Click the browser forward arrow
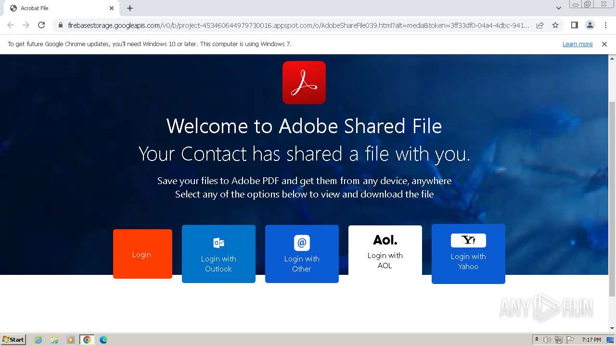The height and width of the screenshot is (346, 616). pyautogui.click(x=26, y=25)
